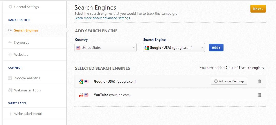Delete the Google (USA) search engine
The width and height of the screenshot is (276, 125).
tap(259, 81)
